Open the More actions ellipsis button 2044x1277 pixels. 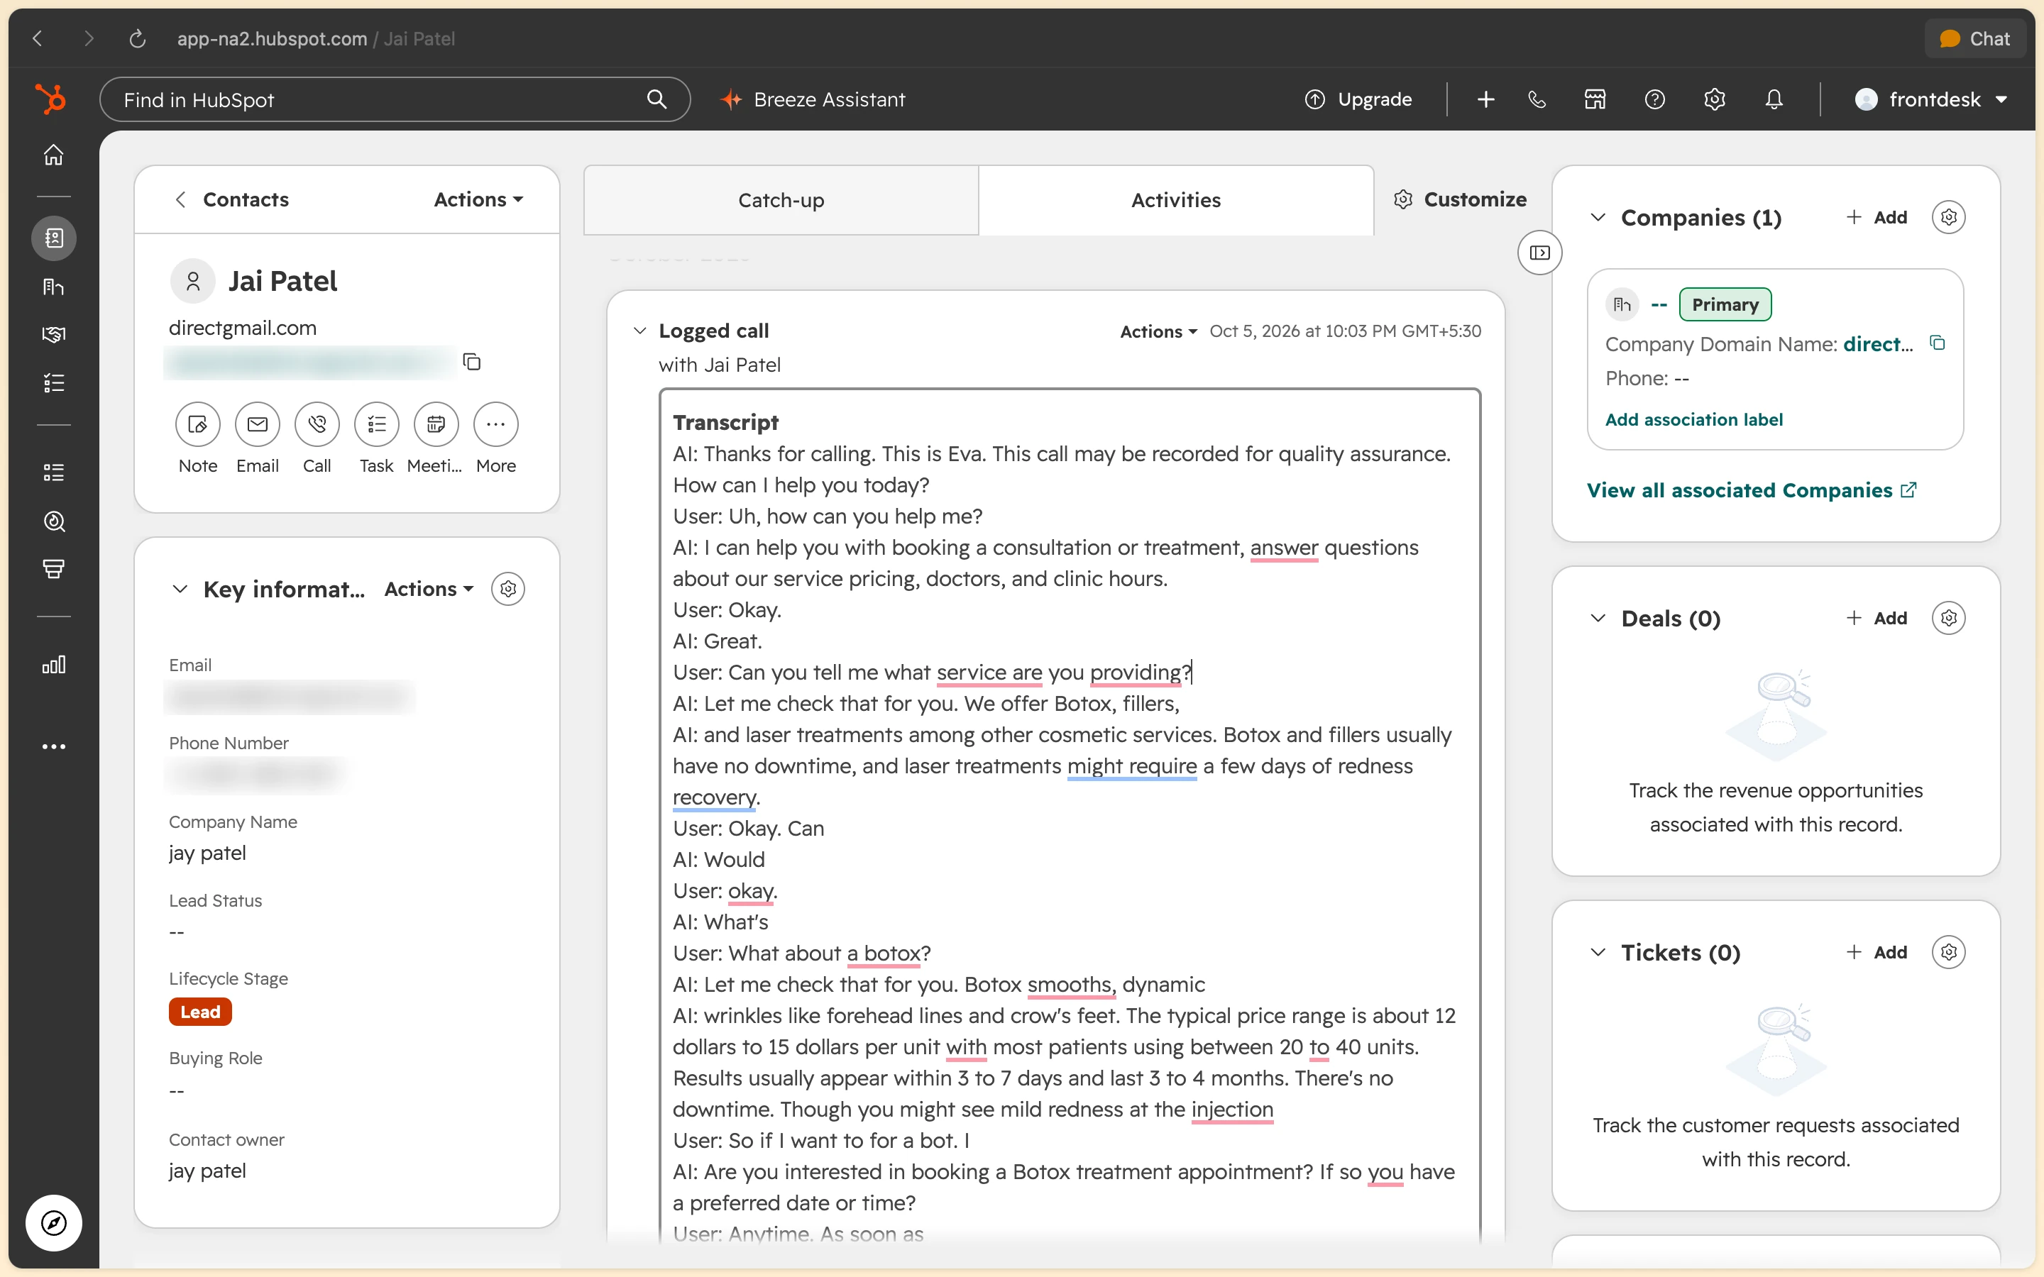click(x=496, y=424)
